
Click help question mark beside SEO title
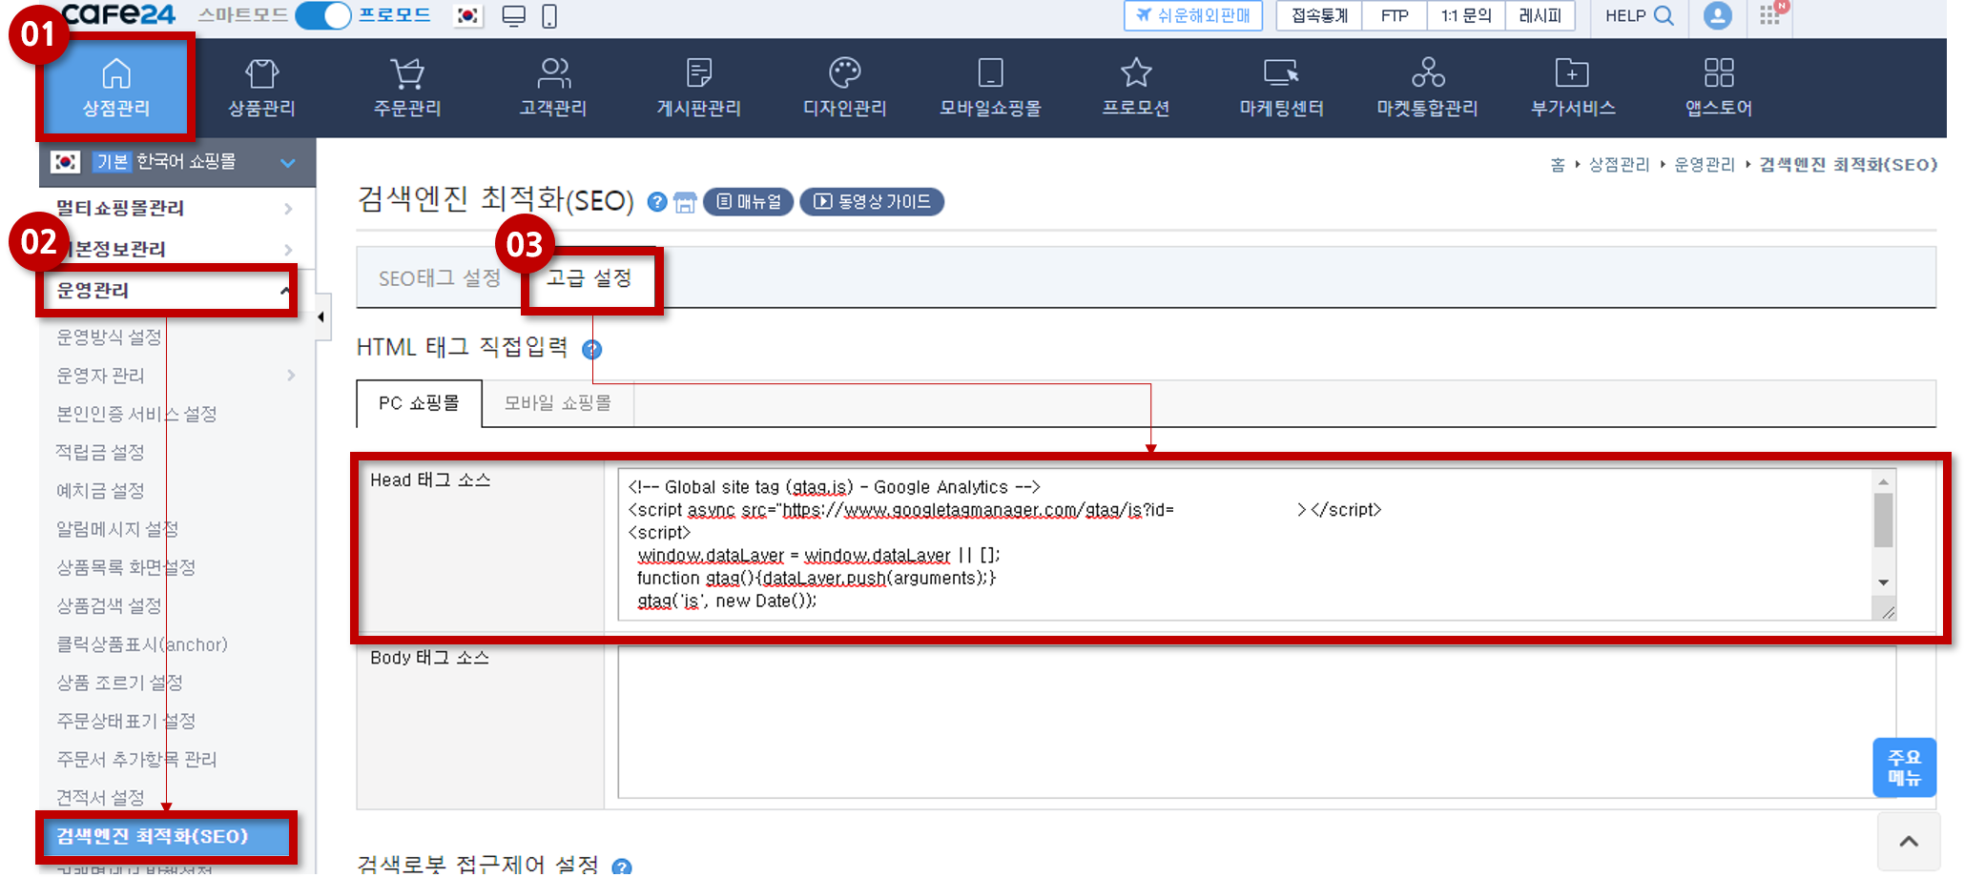pyautogui.click(x=657, y=202)
